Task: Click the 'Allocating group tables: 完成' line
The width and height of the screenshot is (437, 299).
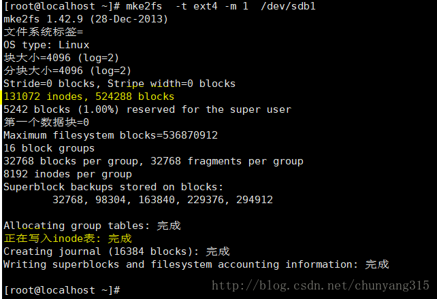Action: click(93, 226)
